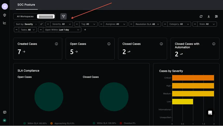223x126 pixels.
Task: Open the Open Cases arrow link
Action: point(76,52)
